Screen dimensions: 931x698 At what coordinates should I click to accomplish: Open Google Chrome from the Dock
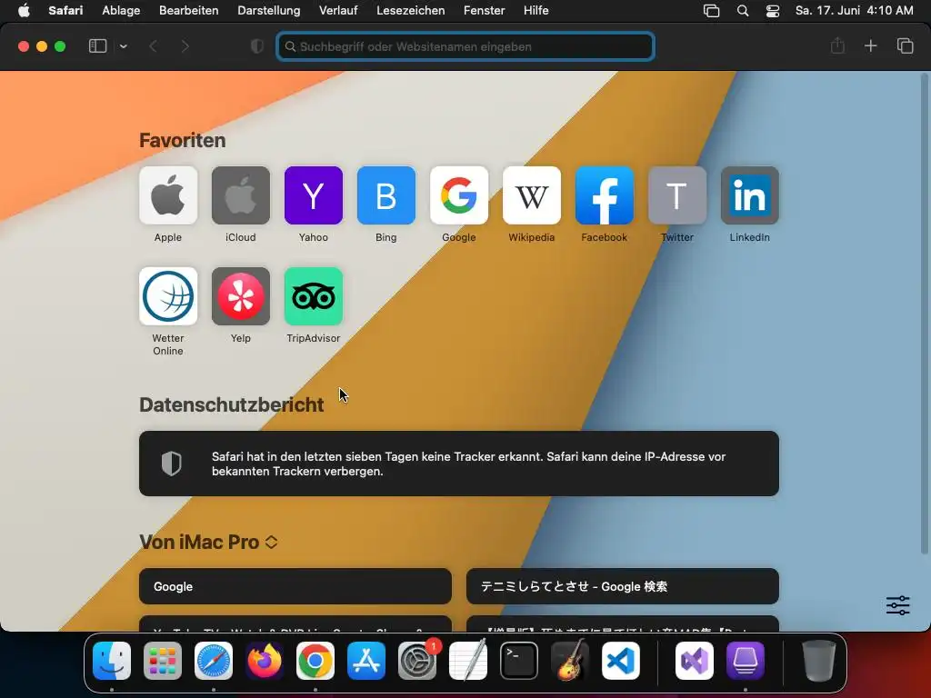point(315,661)
